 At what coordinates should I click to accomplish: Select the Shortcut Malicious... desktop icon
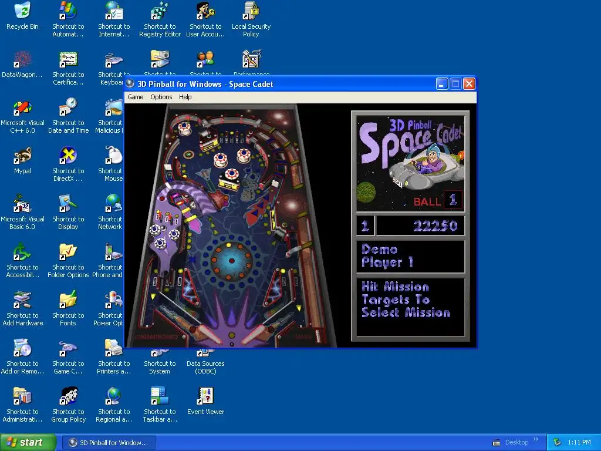point(110,116)
